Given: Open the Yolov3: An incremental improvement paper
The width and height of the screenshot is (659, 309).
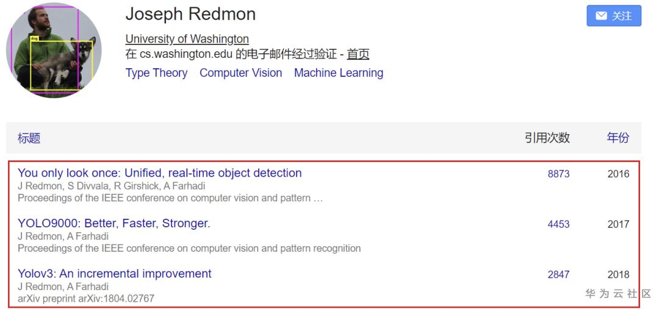Looking at the screenshot, I should pos(115,274).
